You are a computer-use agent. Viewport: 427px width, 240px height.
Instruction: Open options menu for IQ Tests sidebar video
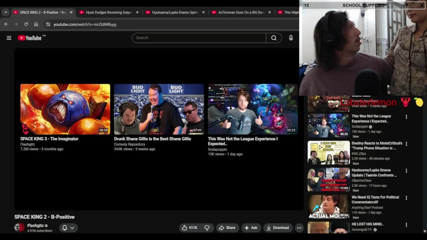[x=406, y=198]
